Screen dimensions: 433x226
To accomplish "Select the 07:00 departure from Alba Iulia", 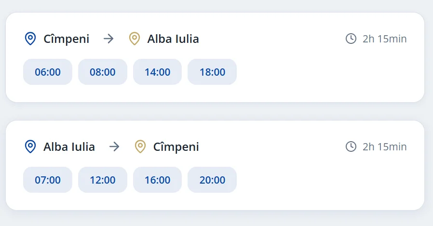I will pyautogui.click(x=48, y=180).
